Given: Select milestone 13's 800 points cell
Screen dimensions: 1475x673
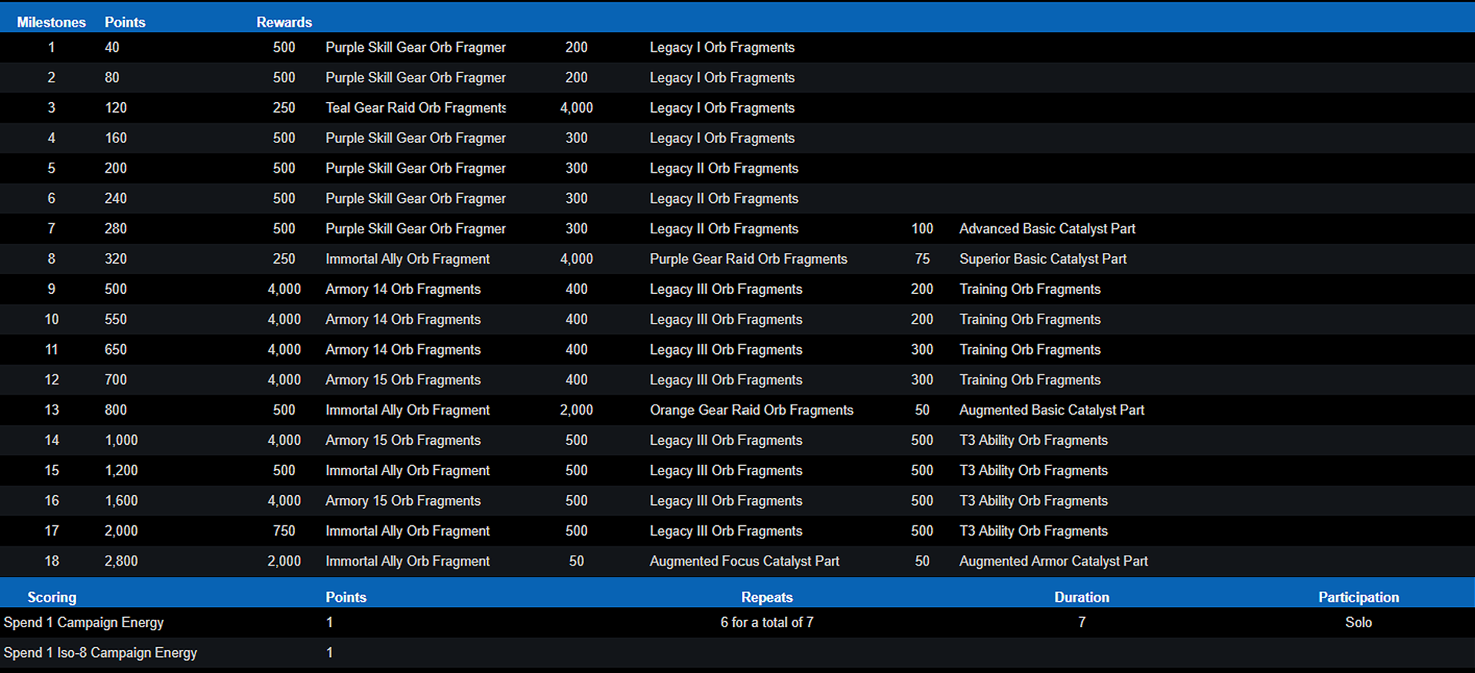Looking at the screenshot, I should coord(116,411).
